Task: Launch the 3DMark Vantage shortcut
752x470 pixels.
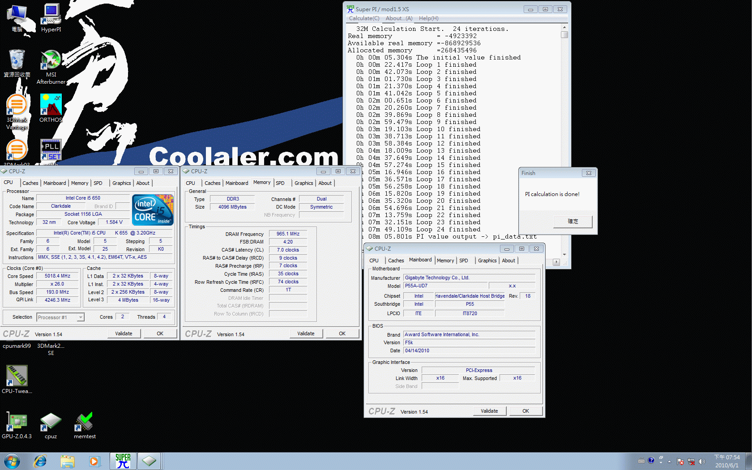Action: click(17, 112)
